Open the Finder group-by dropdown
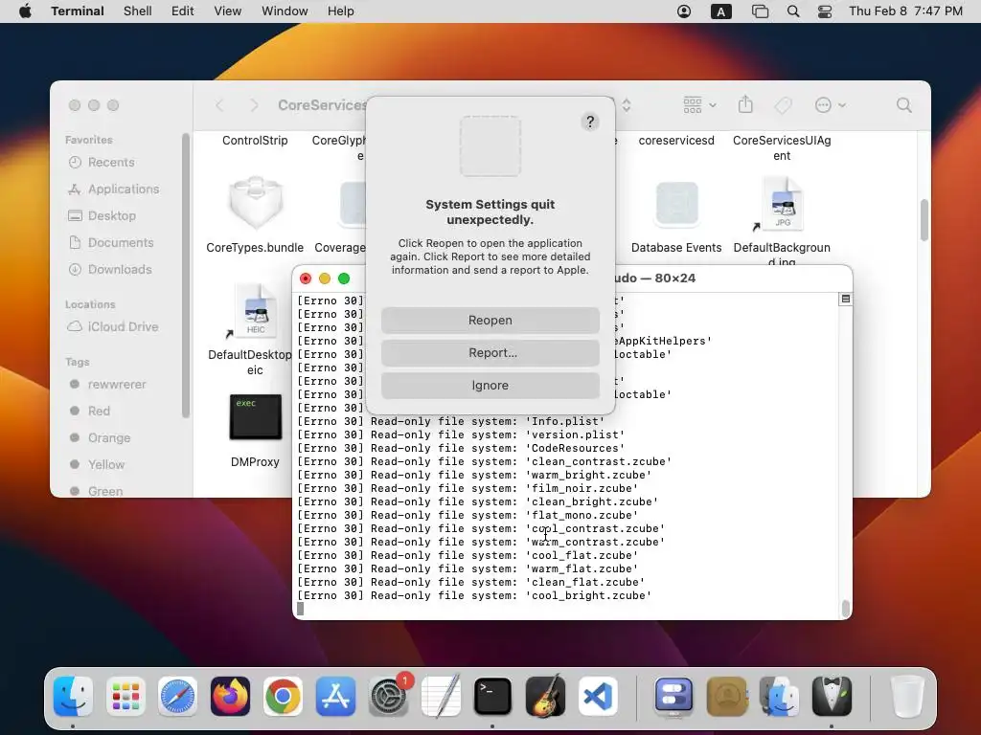981x735 pixels. pyautogui.click(x=699, y=105)
